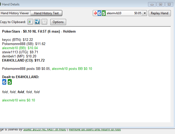The height and width of the screenshot is (134, 175).
Task: Click the dealt green 5 card
Action: point(10,82)
